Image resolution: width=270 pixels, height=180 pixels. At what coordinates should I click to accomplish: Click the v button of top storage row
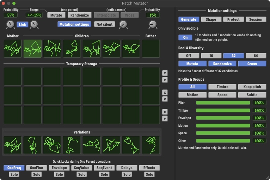[165, 80]
